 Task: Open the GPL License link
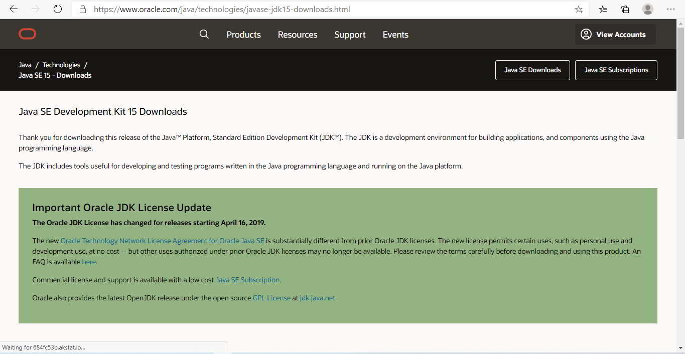271,298
